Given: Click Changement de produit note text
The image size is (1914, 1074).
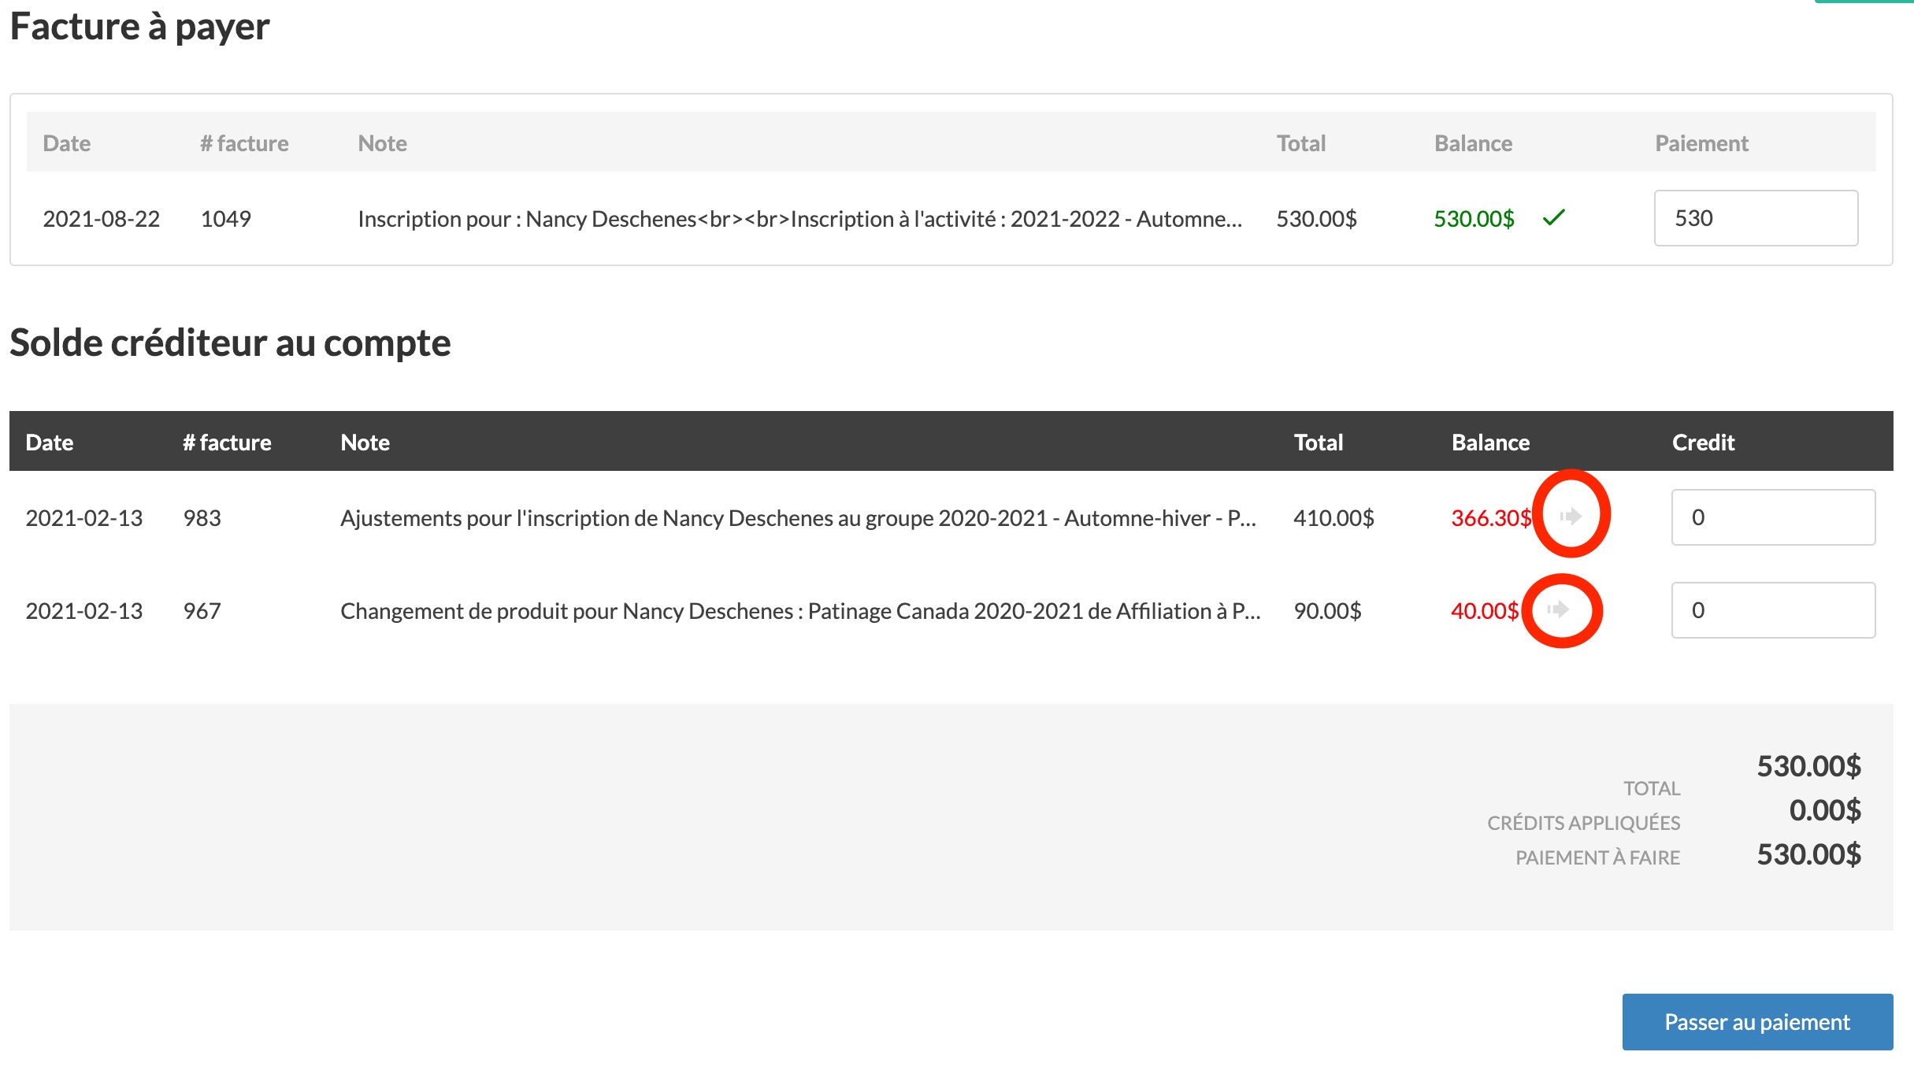Looking at the screenshot, I should 799,611.
